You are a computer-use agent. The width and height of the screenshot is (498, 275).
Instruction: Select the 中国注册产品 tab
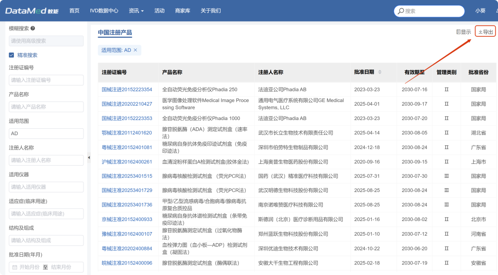pyautogui.click(x=115, y=32)
